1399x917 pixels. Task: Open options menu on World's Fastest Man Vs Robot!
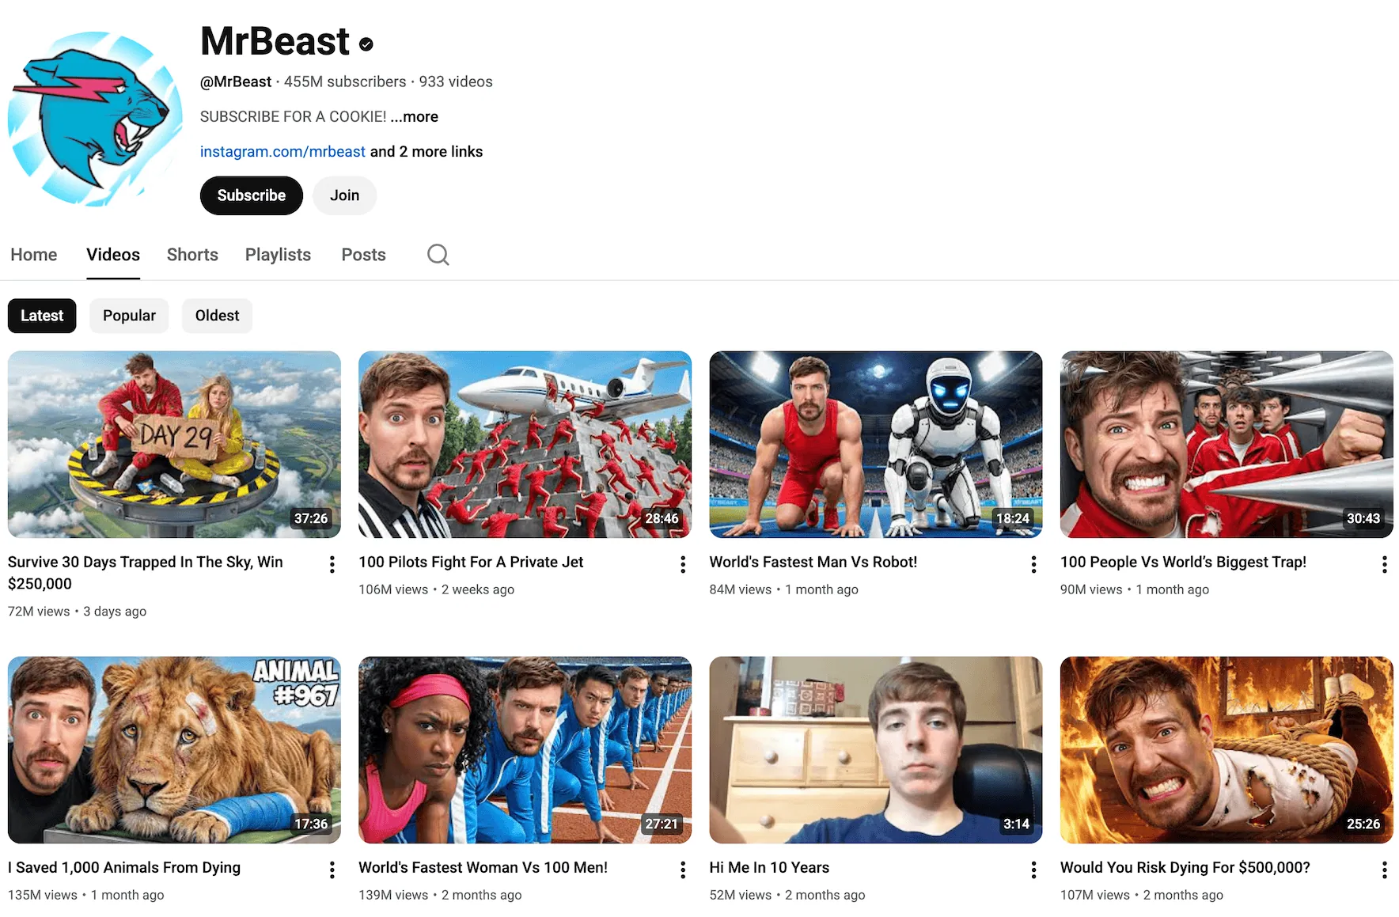(x=1033, y=564)
